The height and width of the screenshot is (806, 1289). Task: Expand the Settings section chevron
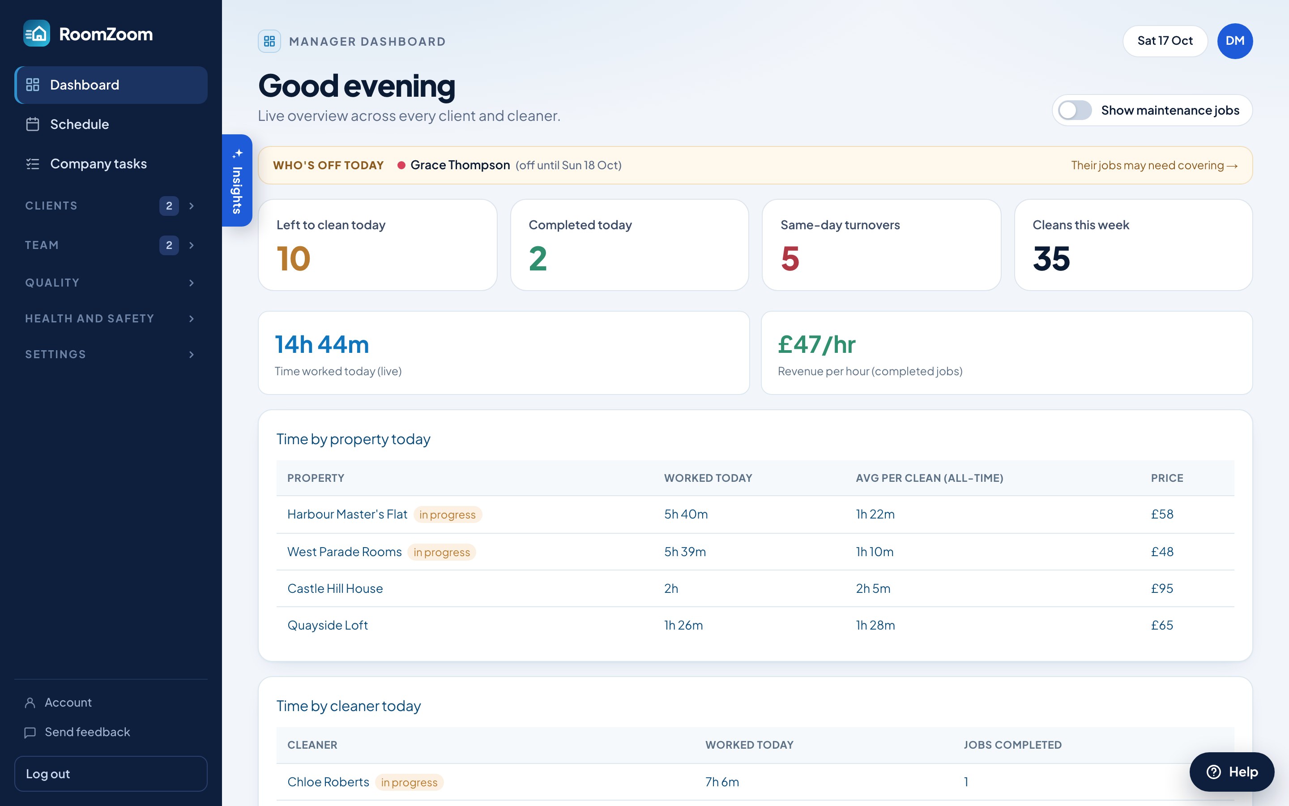pyautogui.click(x=192, y=355)
